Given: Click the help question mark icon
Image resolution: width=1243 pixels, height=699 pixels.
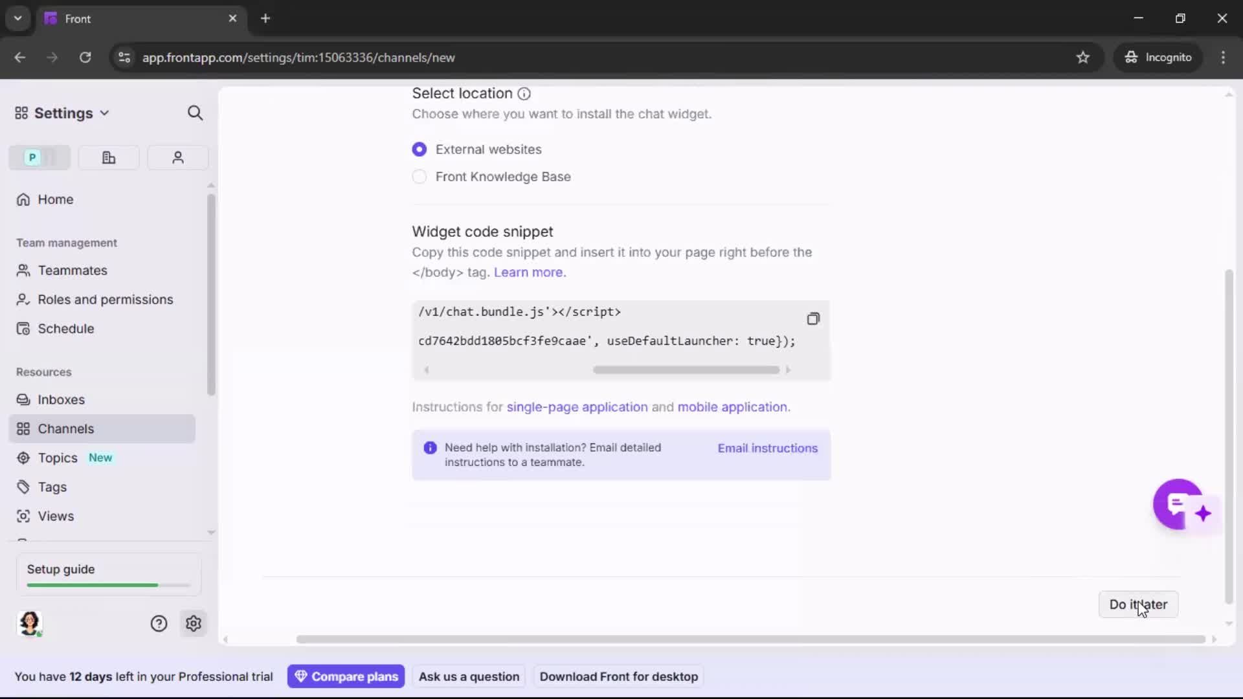Looking at the screenshot, I should pyautogui.click(x=159, y=623).
